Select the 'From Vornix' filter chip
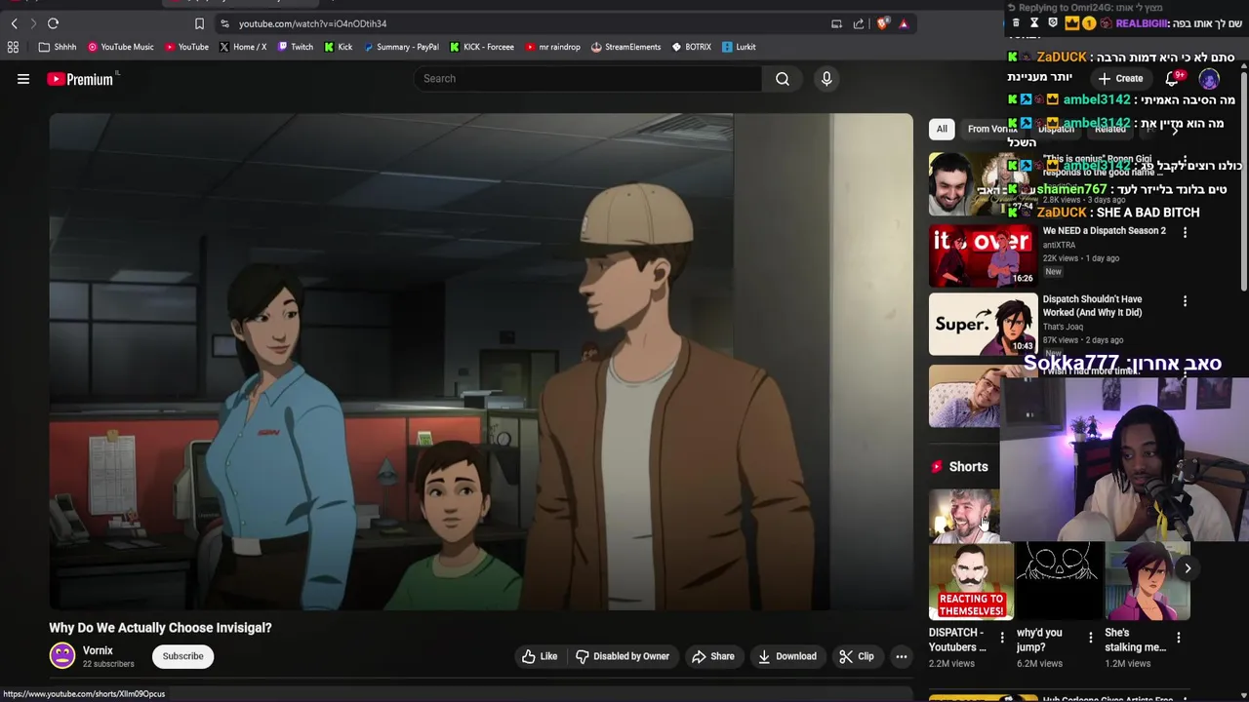Image resolution: width=1249 pixels, height=702 pixels. tap(991, 129)
